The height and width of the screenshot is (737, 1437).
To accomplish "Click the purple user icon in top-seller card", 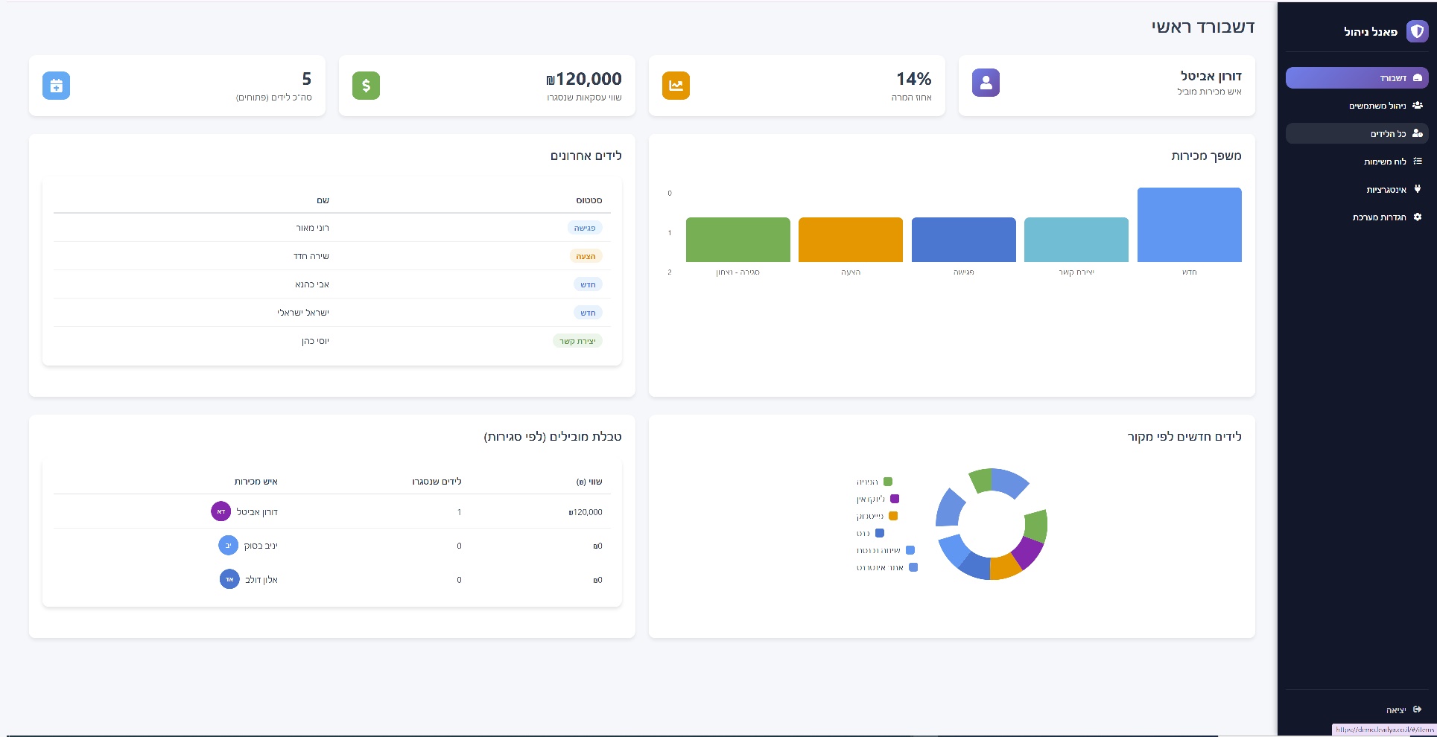I will pos(986,83).
